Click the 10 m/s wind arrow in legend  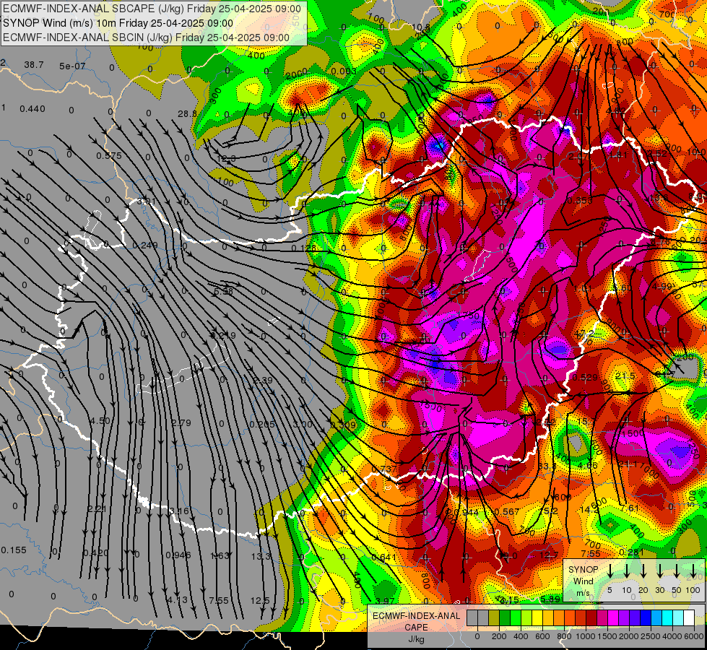click(627, 570)
